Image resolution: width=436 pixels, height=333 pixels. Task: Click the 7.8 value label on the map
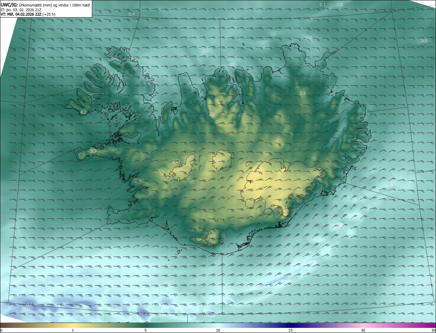[x=340, y=4]
